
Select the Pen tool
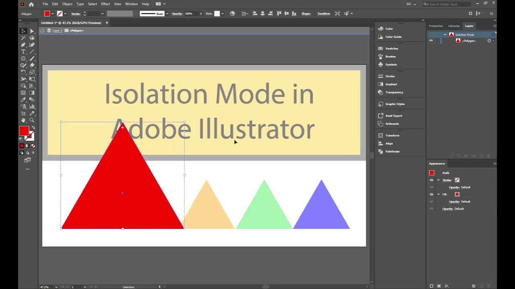tap(23, 45)
